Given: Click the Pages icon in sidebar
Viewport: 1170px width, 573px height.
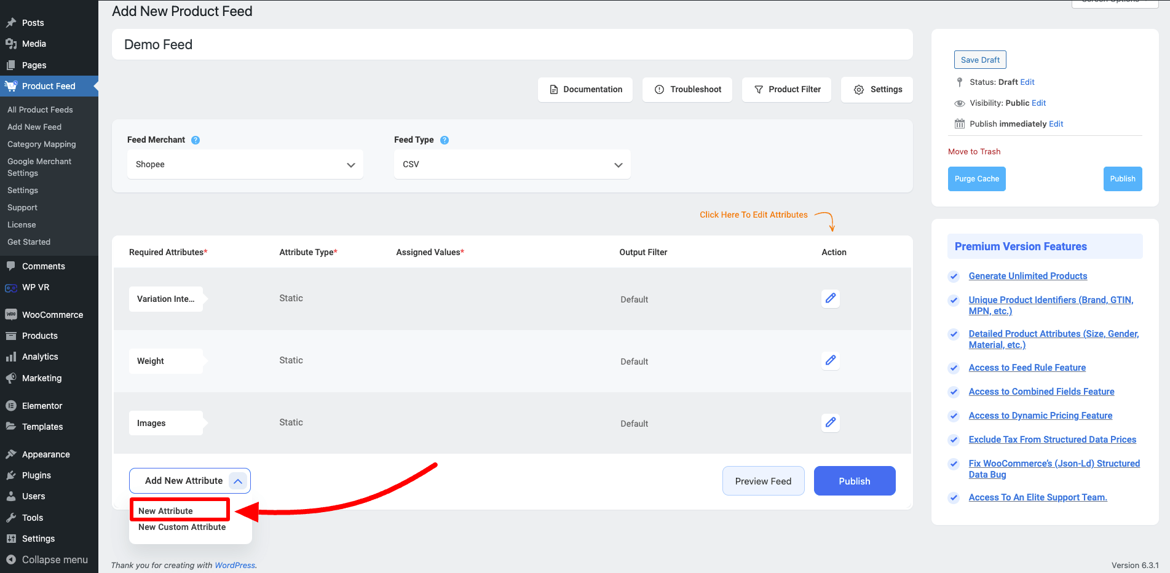Looking at the screenshot, I should coord(11,65).
